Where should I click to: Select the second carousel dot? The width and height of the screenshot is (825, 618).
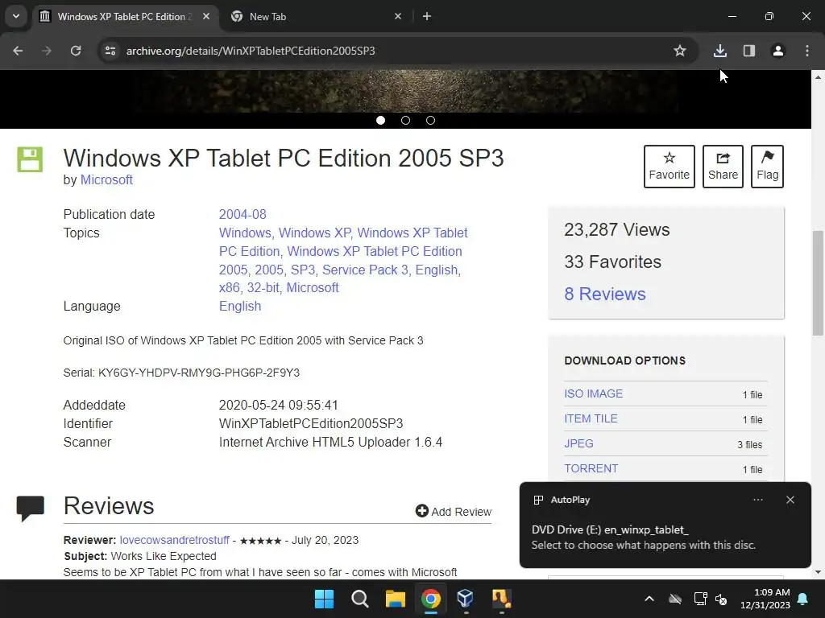406,121
